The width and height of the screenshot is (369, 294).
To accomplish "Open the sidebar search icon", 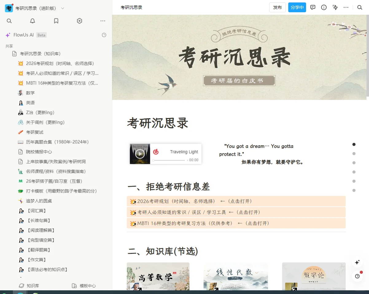I will click(9, 21).
